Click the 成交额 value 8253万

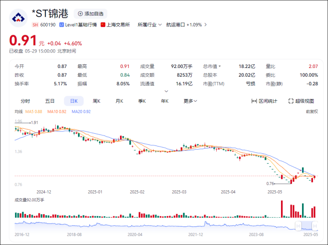pos(184,75)
